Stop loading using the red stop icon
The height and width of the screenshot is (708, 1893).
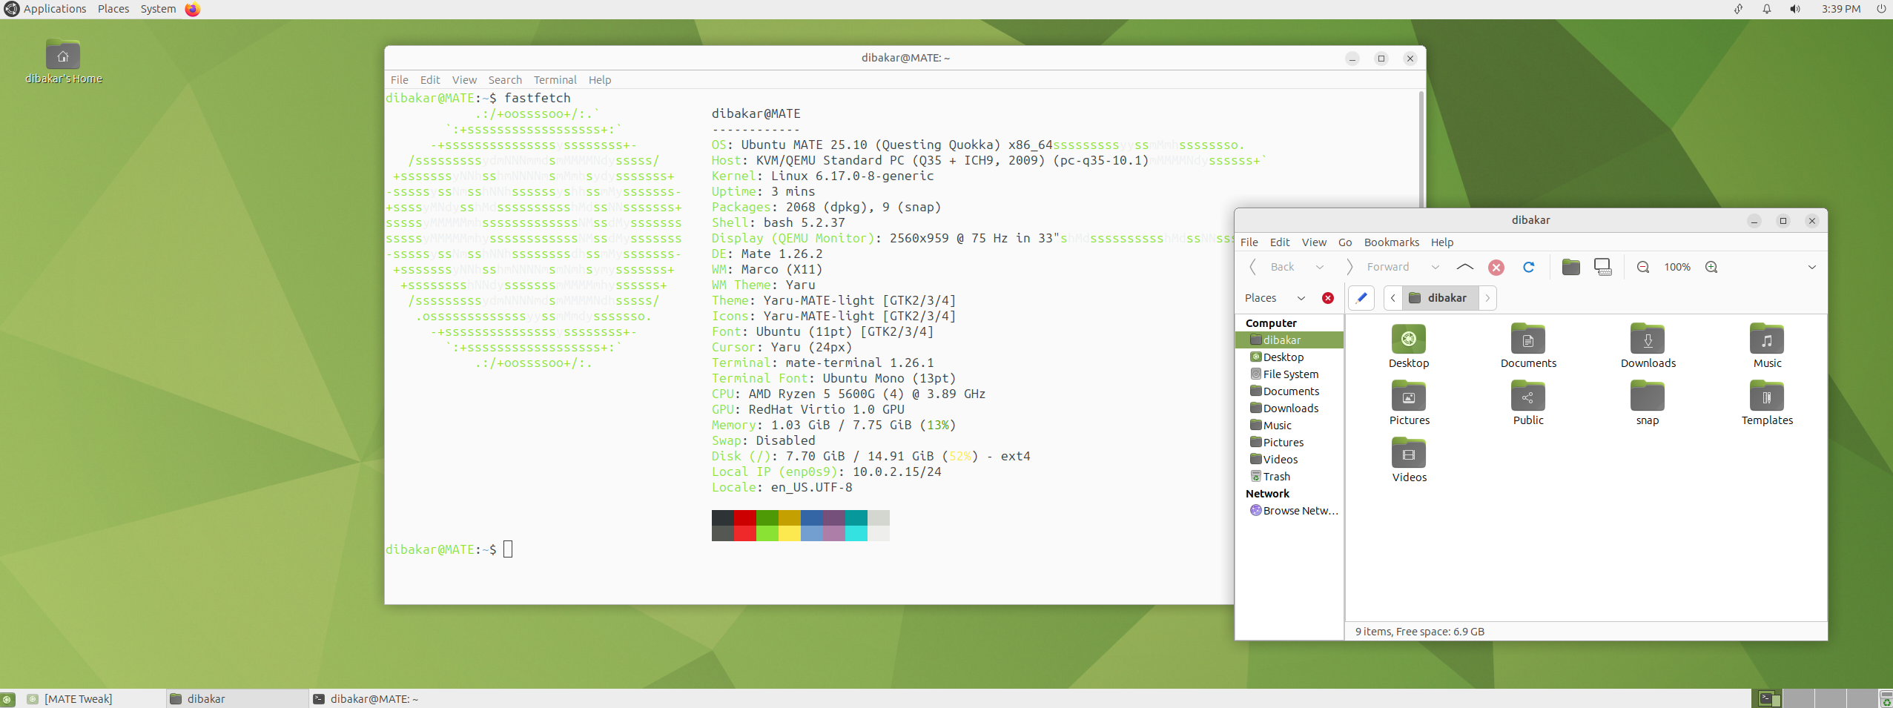(x=1496, y=267)
